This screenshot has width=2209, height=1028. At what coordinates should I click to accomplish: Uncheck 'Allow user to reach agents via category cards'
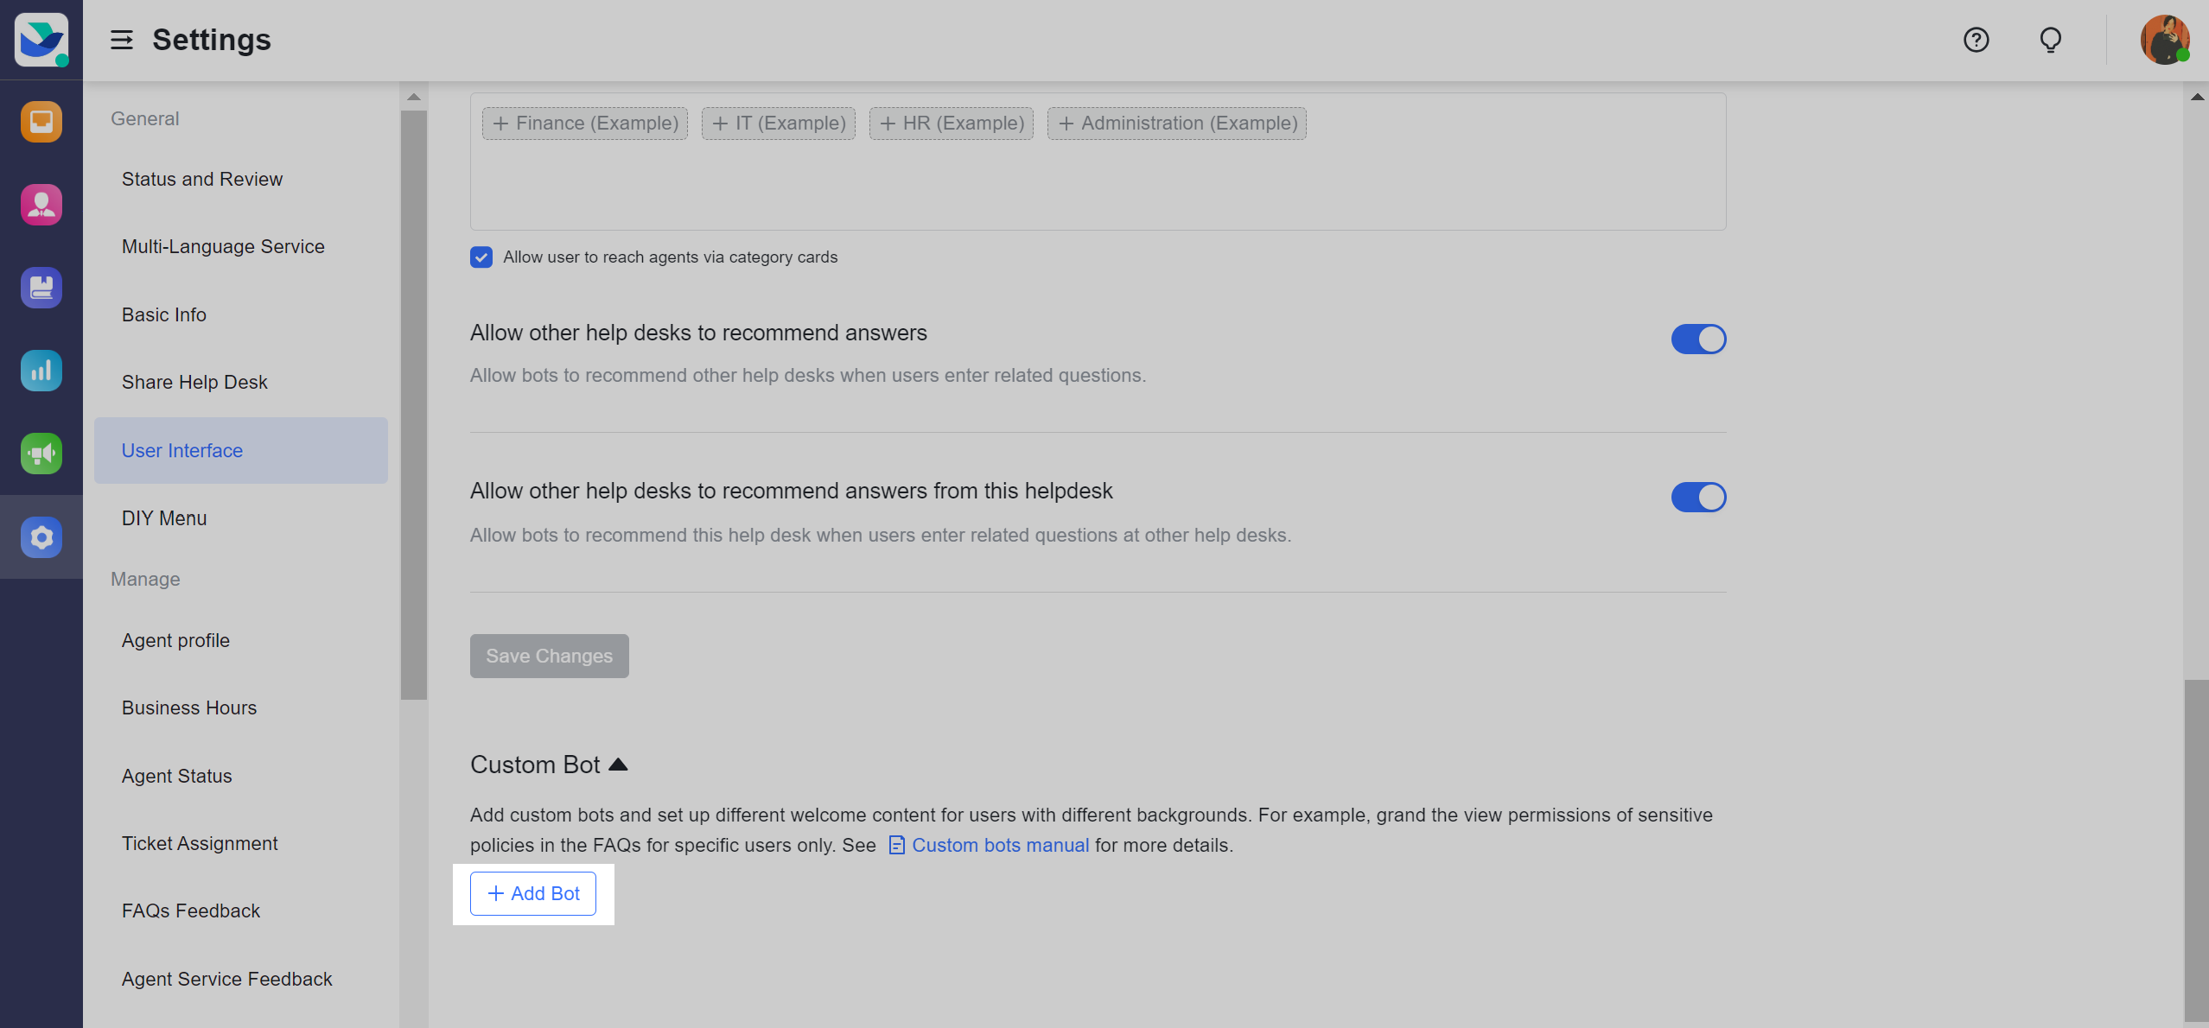481,257
